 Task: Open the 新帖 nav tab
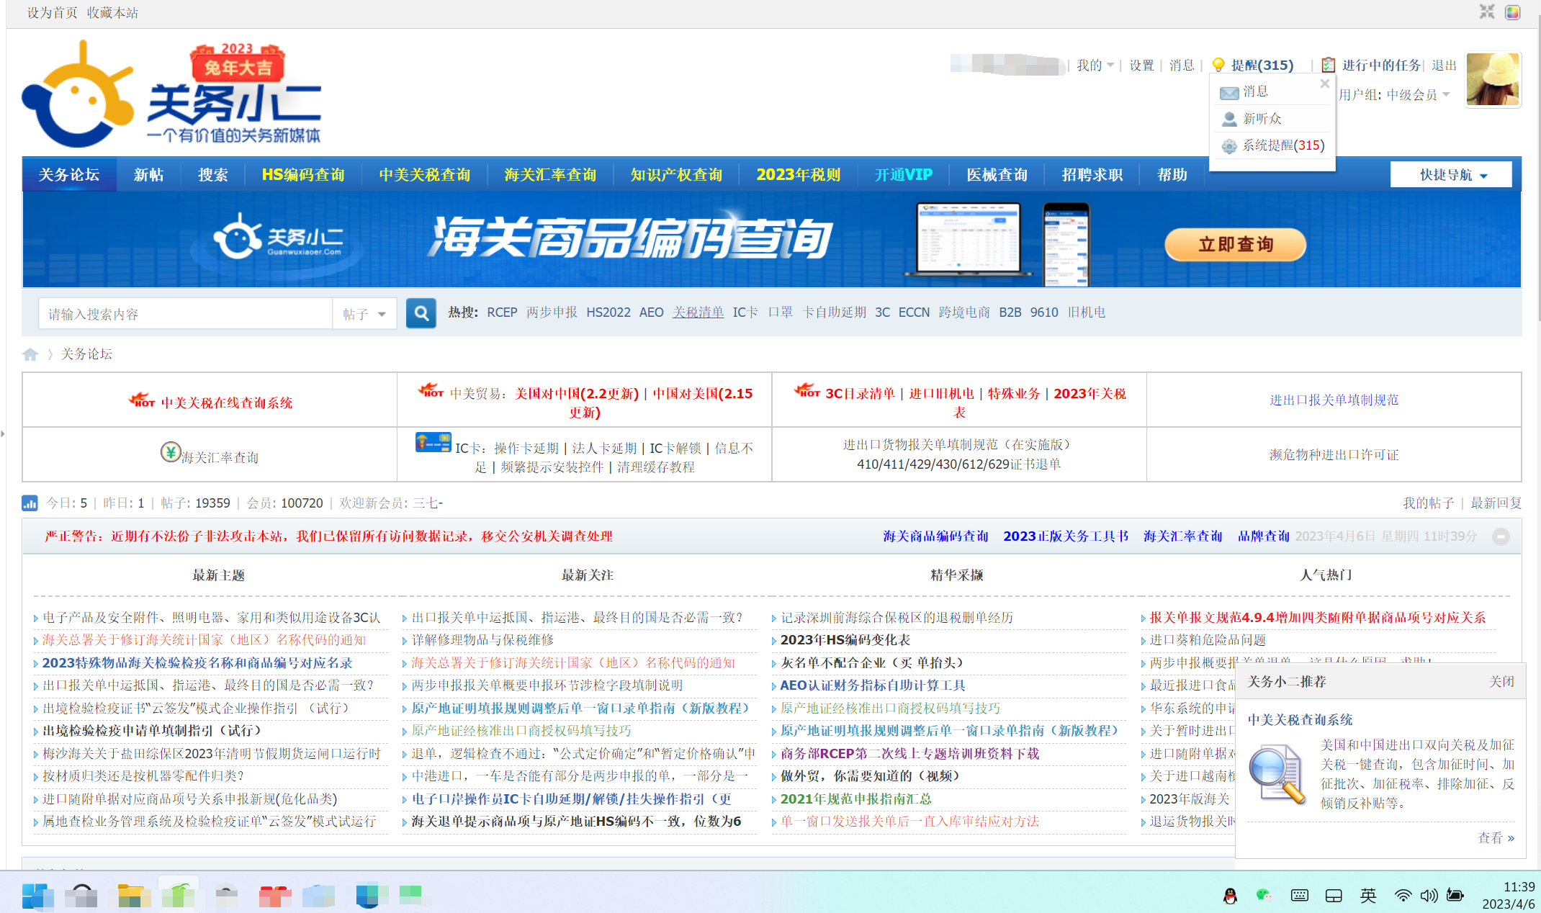[149, 175]
